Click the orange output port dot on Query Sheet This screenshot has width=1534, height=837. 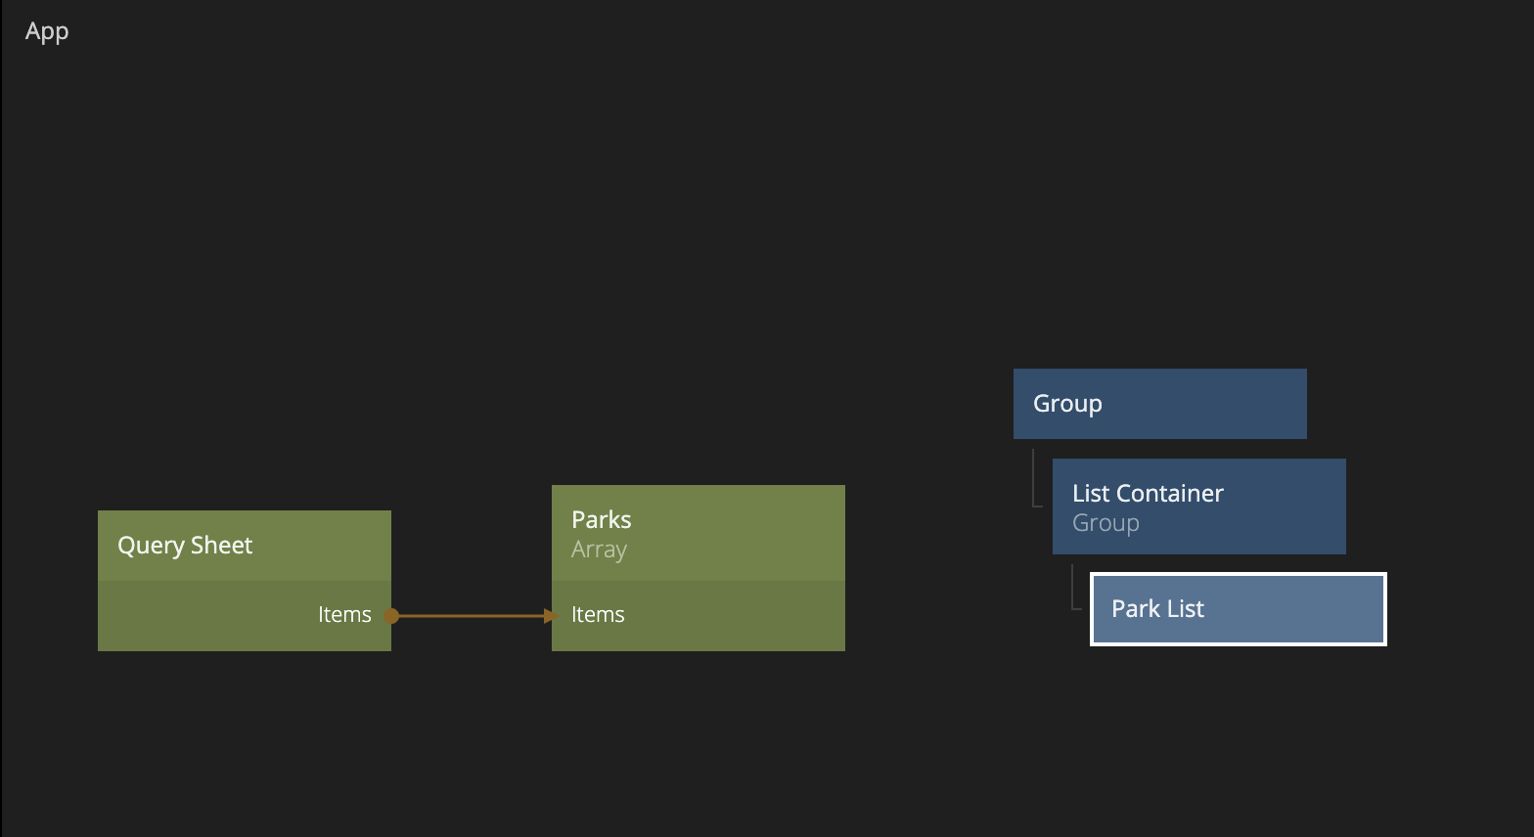[391, 616]
